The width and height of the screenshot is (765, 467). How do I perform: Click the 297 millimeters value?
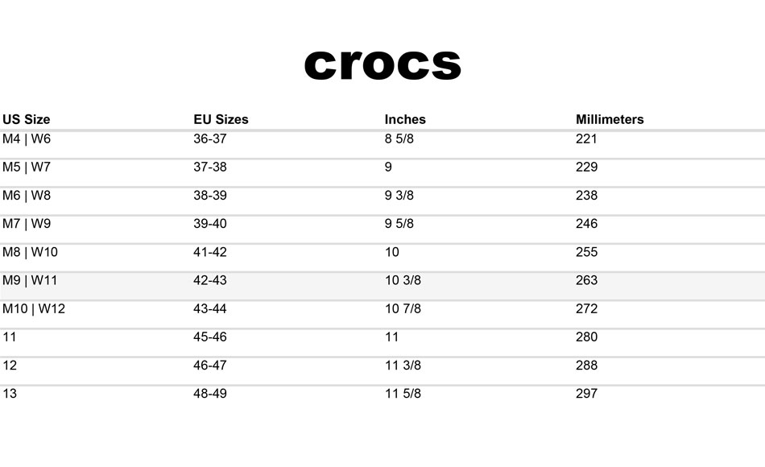coord(586,393)
